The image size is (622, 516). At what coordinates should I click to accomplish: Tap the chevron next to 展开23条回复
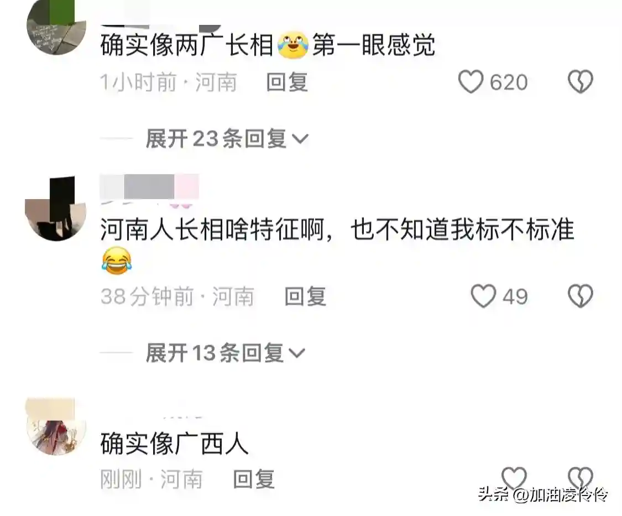[300, 139]
